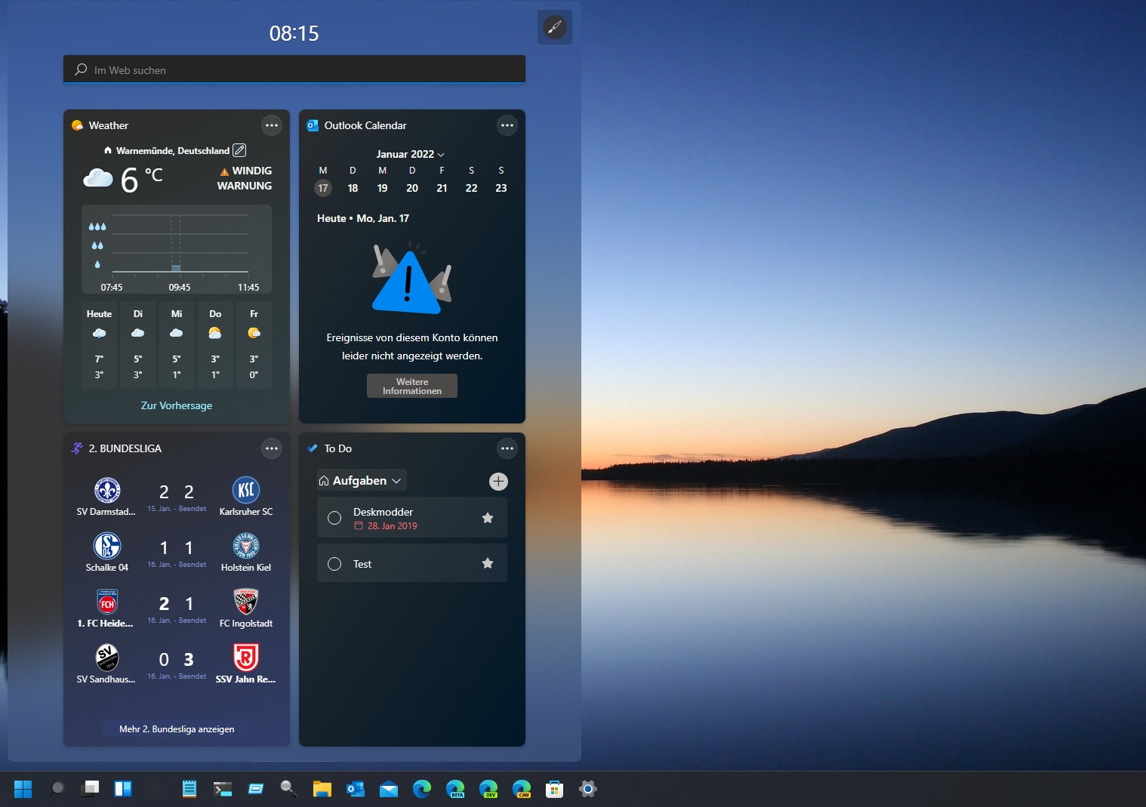Open SV Sandhausen vs Jahn Regensburg result

pyautogui.click(x=177, y=664)
